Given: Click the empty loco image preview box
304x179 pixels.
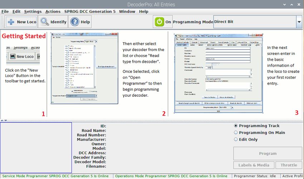Looking at the screenshot, I should pos(36,148).
